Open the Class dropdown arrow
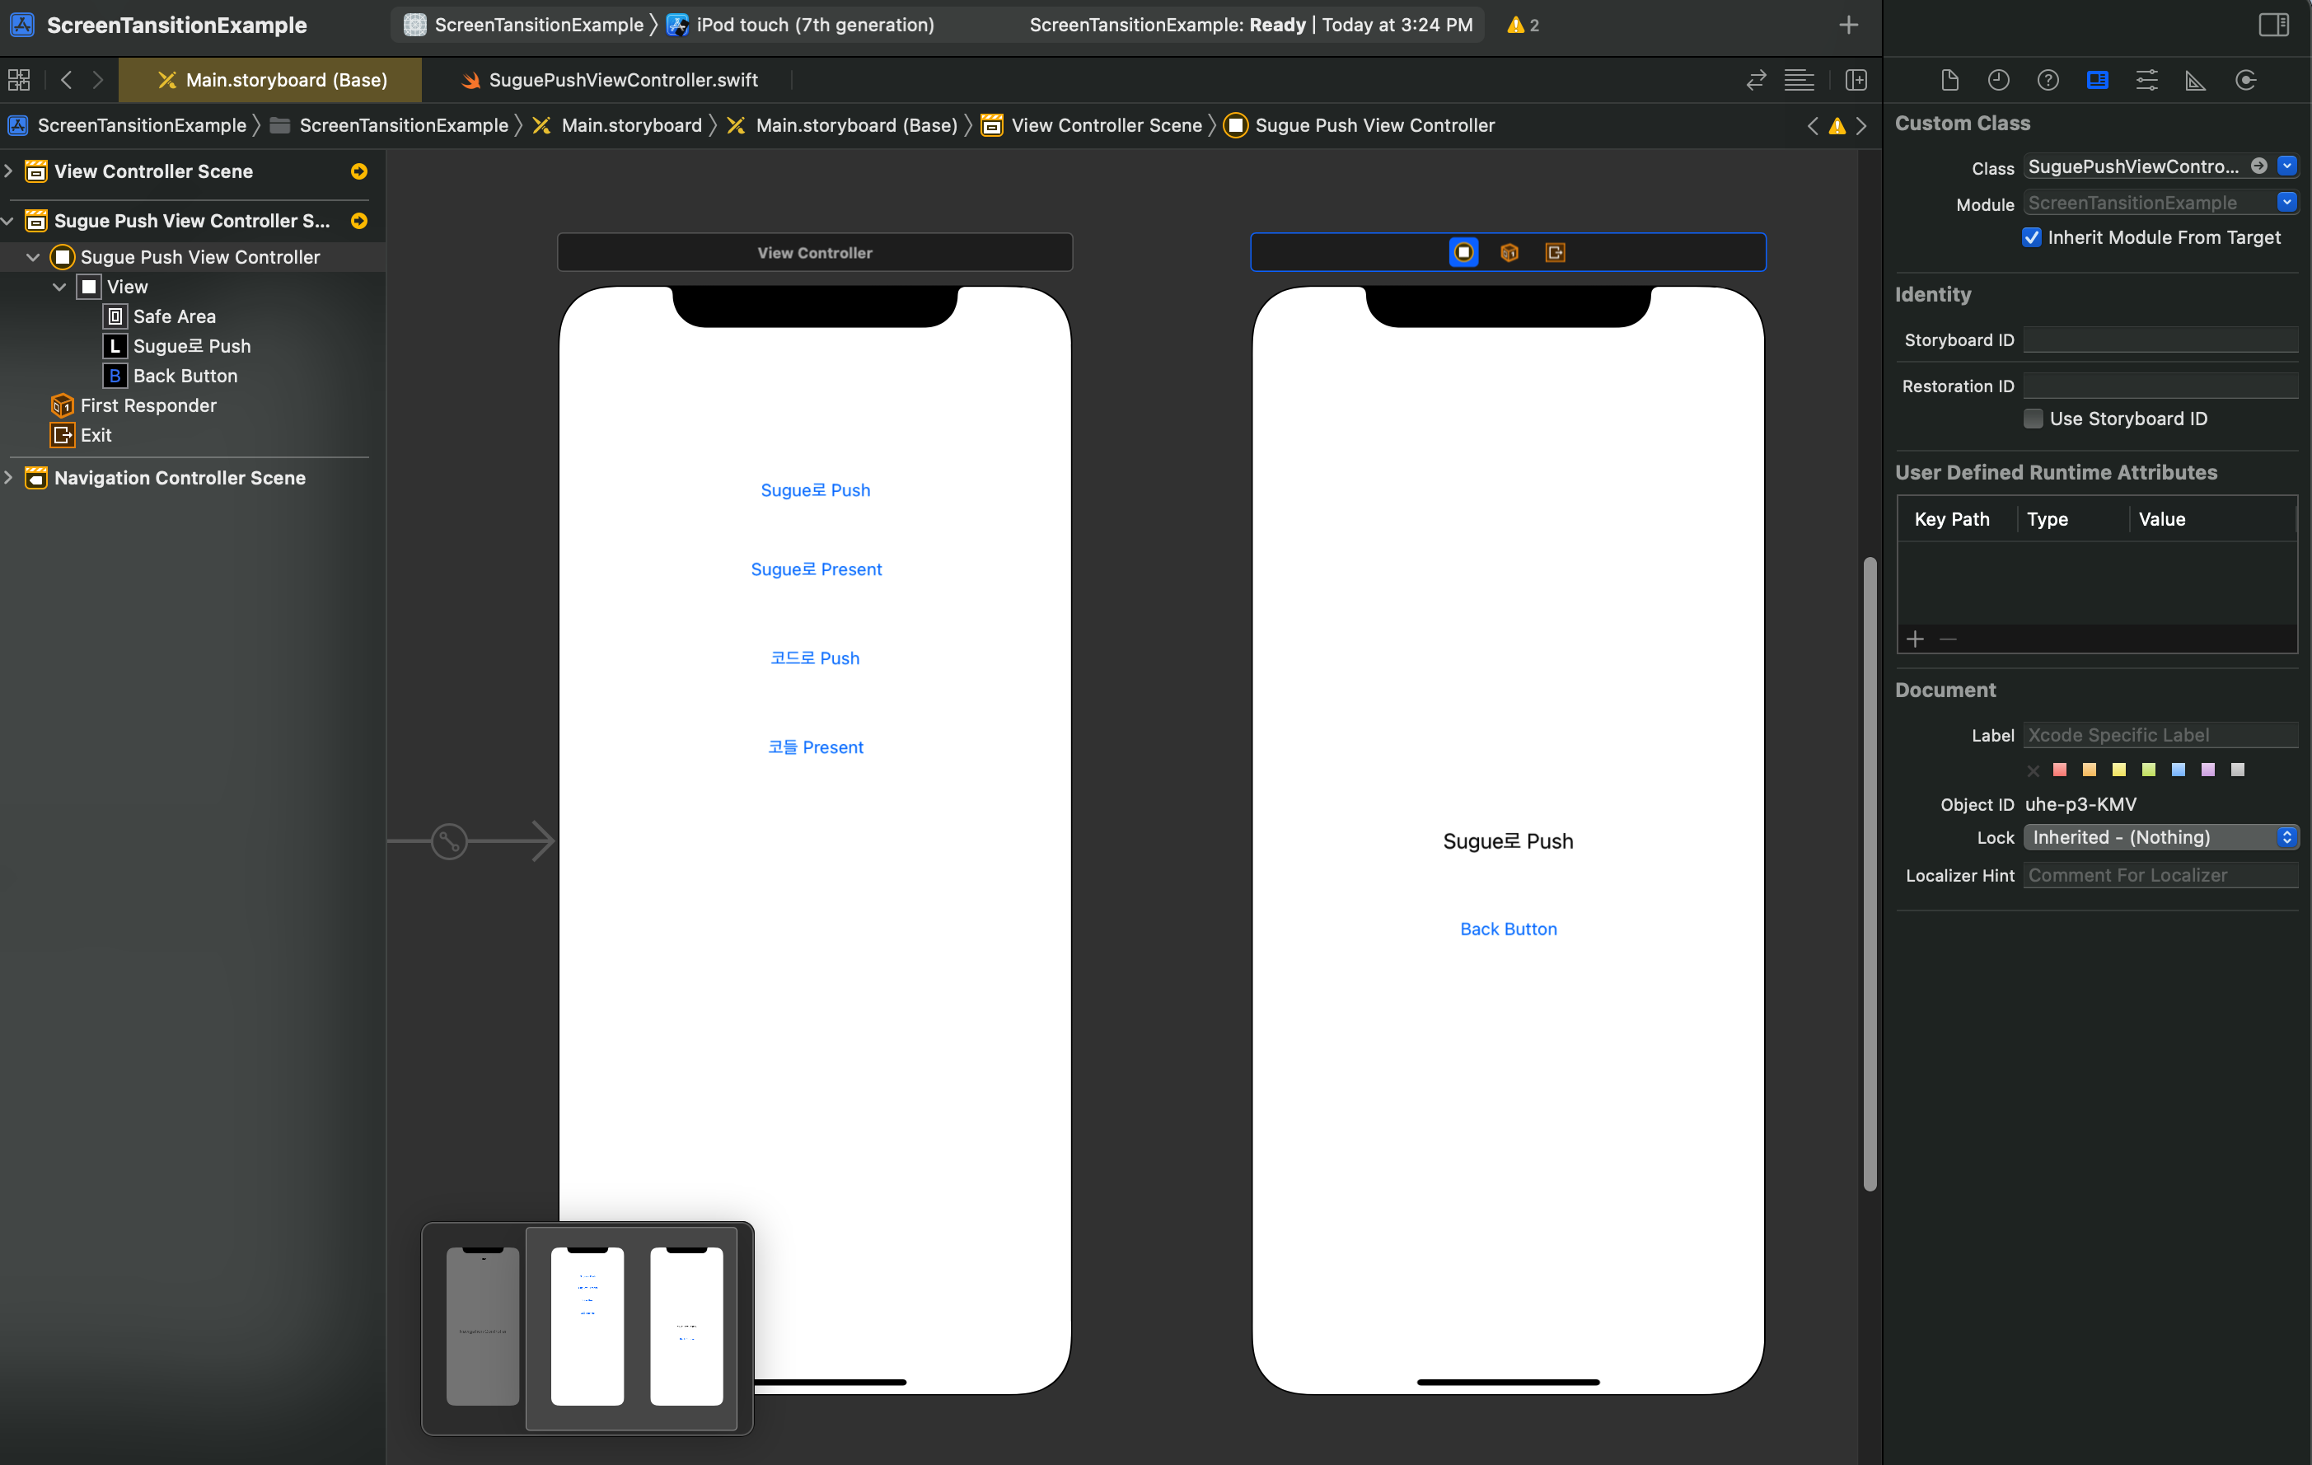 point(2286,166)
